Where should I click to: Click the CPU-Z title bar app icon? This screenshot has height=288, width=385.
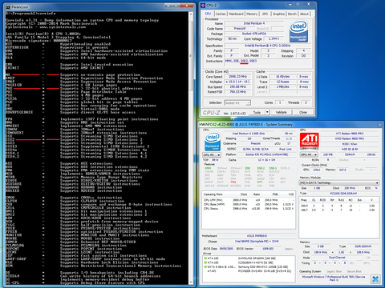click(203, 5)
